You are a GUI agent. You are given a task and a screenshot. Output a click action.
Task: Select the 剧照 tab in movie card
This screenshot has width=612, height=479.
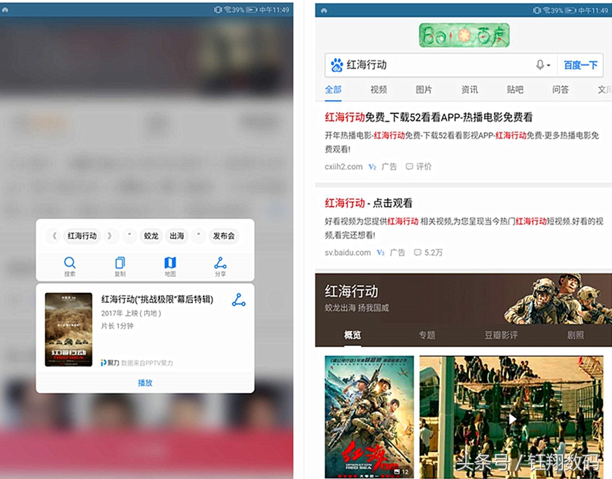(576, 335)
